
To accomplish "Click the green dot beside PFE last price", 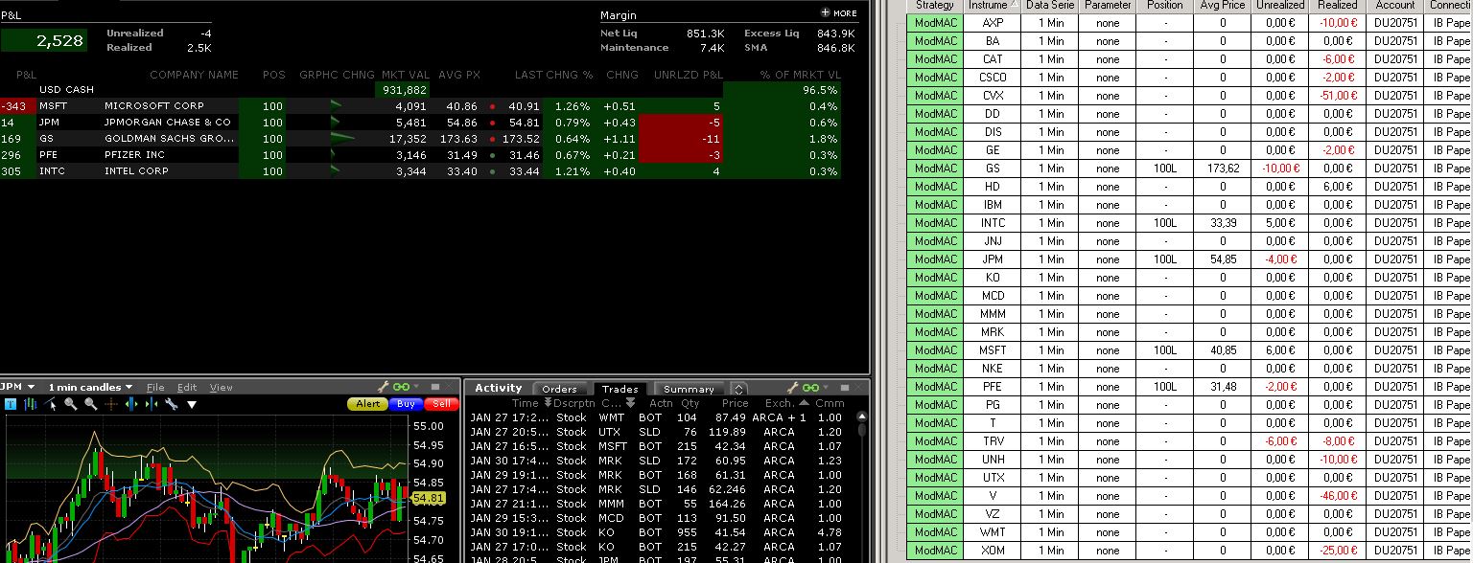I will 492,155.
